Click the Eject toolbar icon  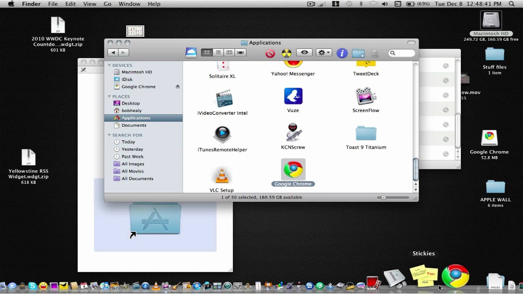coord(374,53)
